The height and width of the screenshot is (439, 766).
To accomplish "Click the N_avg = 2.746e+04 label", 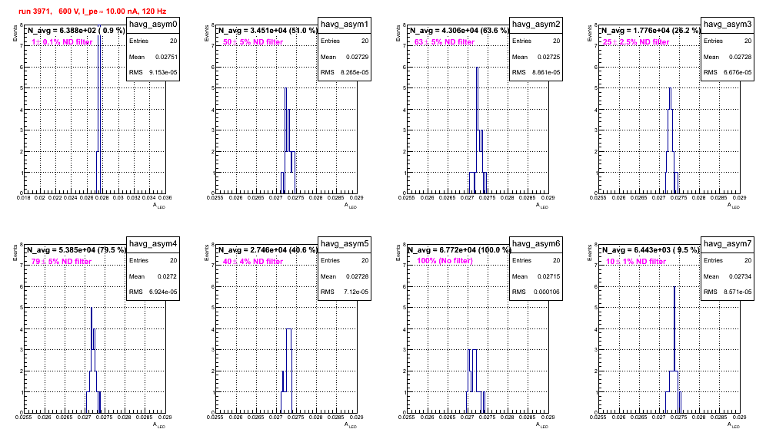I will coord(267,250).
